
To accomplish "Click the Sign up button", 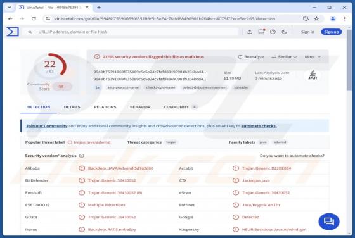I will click(331, 32).
